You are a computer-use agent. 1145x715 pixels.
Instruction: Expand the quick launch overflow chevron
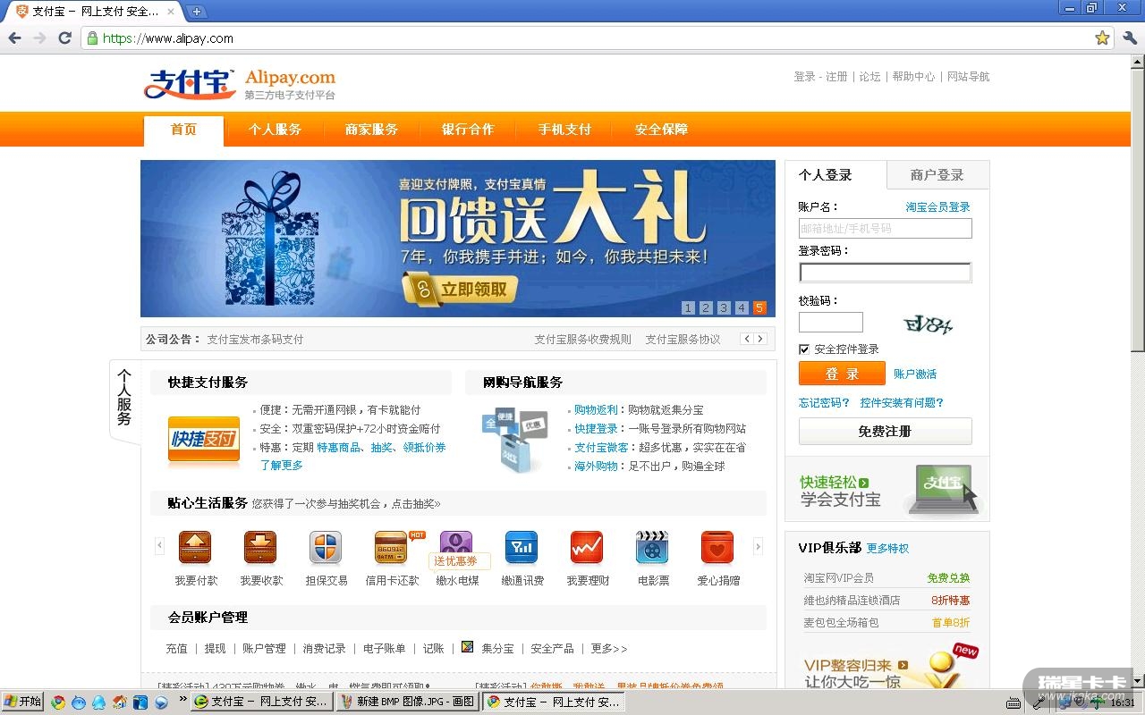coord(183,700)
